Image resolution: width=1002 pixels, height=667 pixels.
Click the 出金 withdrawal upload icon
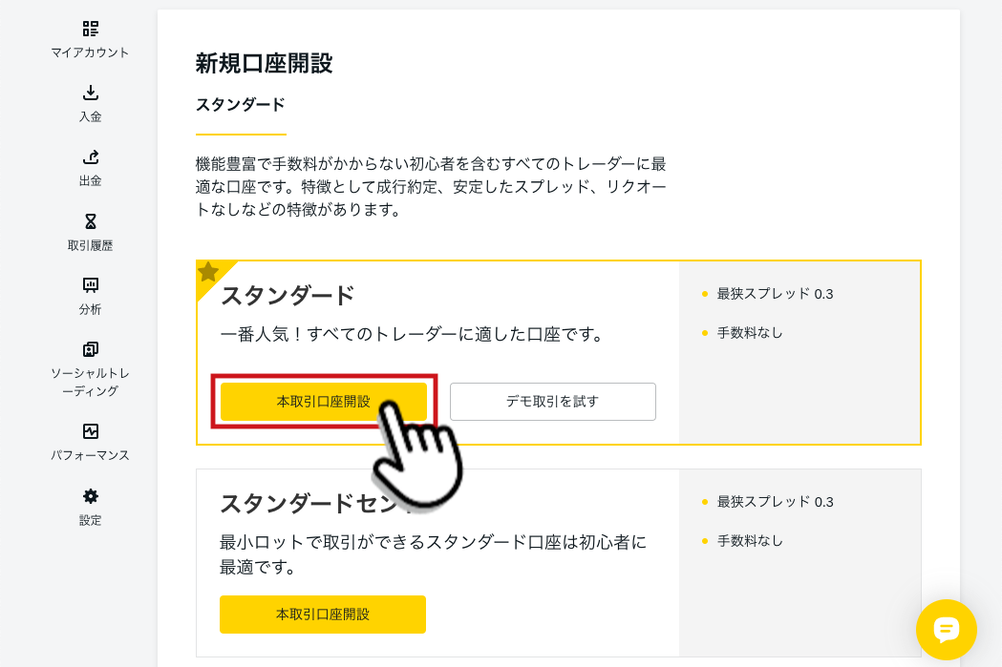(x=90, y=157)
